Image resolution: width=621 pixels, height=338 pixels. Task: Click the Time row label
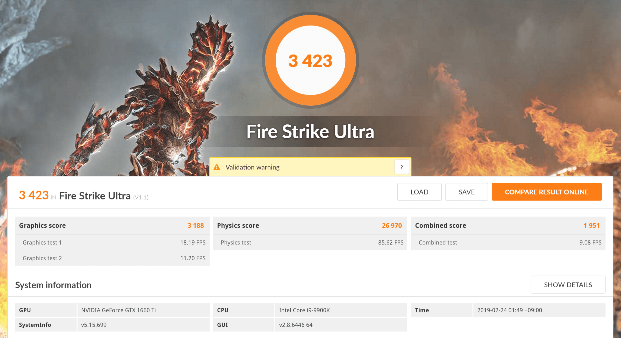(422, 310)
